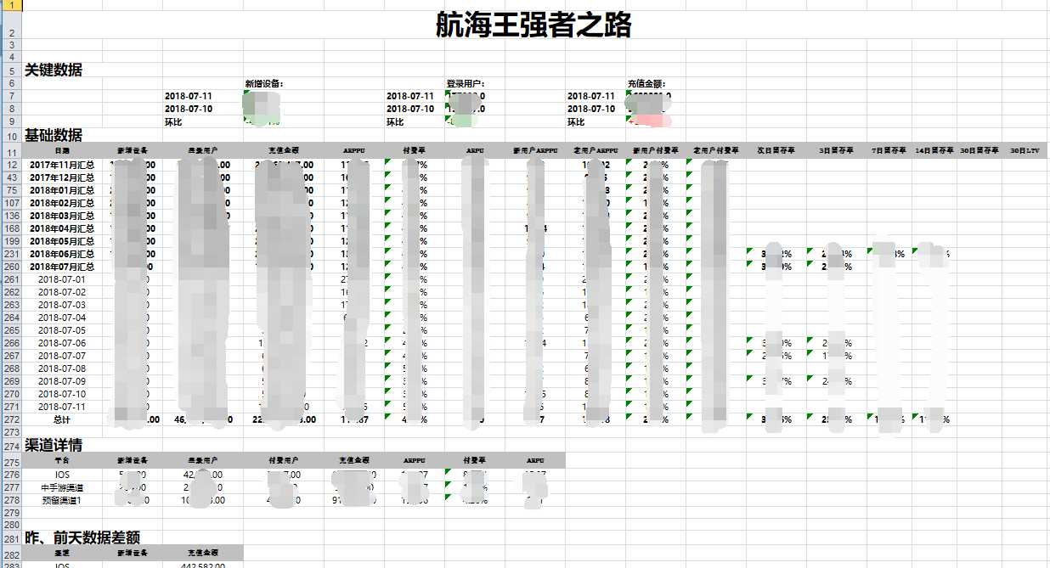Screen dimensions: 1050x568
Task: Select the 平台 header cell
Action: point(62,460)
